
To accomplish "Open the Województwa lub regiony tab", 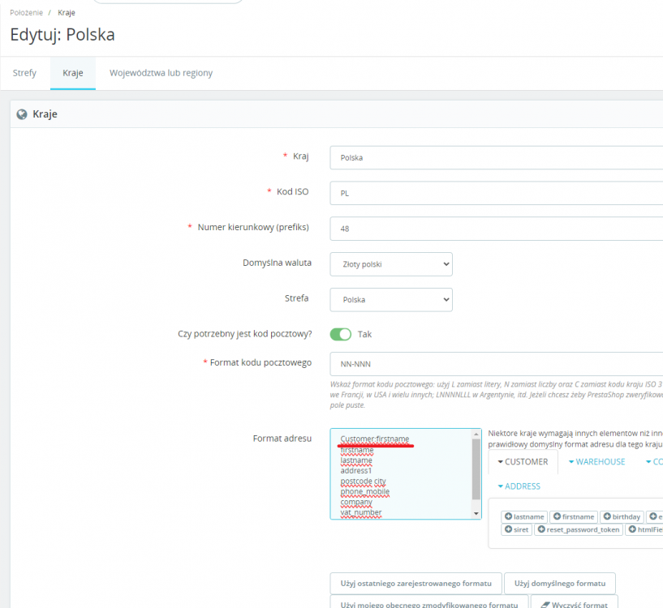I will [161, 73].
